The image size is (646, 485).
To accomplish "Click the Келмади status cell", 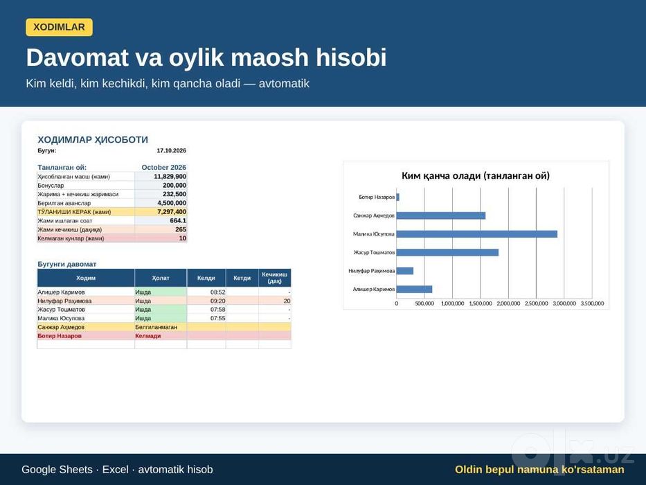I will pos(161,336).
